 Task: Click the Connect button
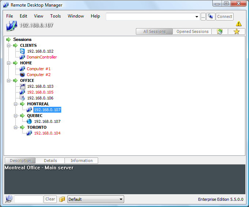(224, 16)
